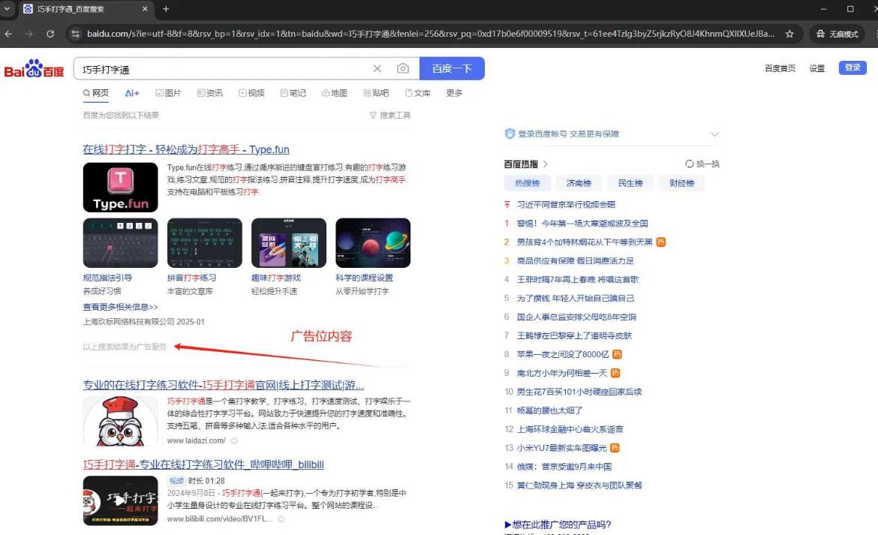The height and width of the screenshot is (535, 878).
Task: Open the 科学的课程设置 thumbnail
Action: click(373, 243)
